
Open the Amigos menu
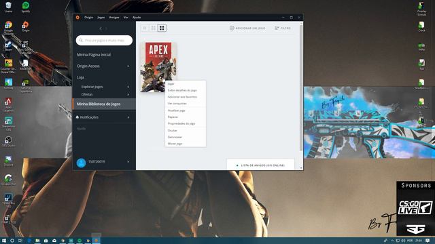click(114, 18)
